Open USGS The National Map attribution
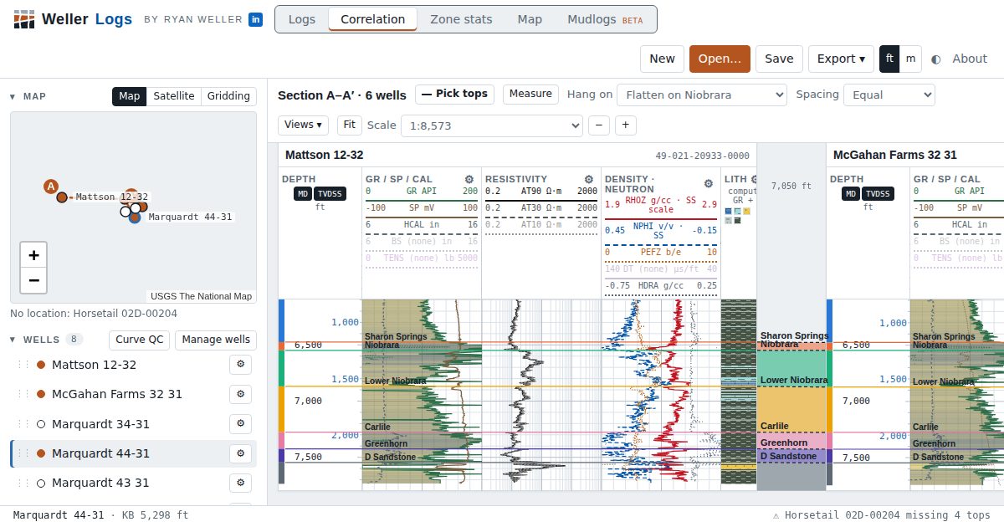 tap(202, 296)
